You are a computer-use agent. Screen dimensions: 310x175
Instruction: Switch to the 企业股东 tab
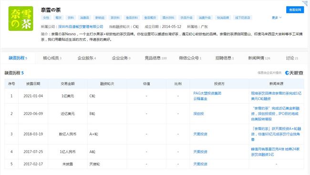[x=87, y=58]
